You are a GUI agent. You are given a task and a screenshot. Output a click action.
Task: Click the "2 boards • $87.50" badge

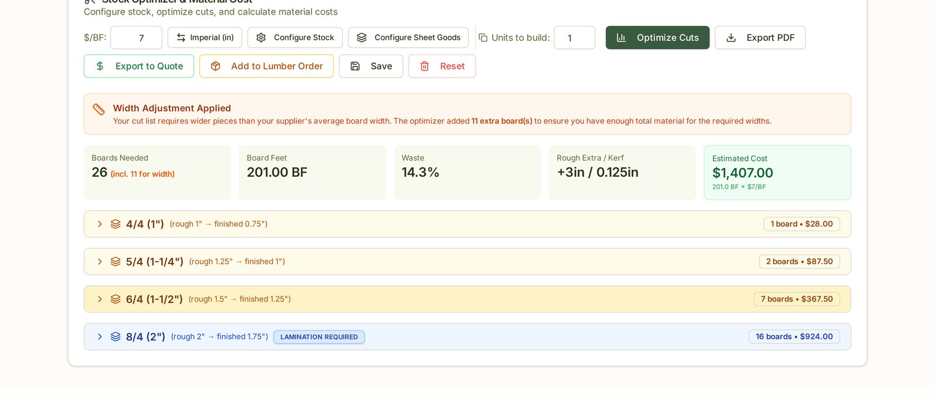tap(799, 261)
